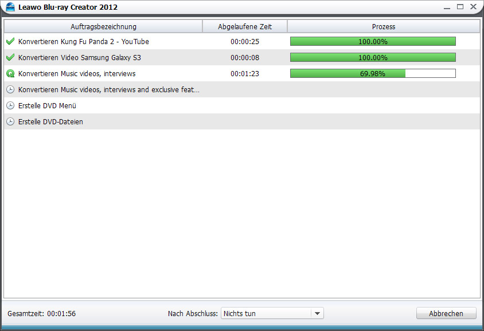
Task: Select row Konvertieren Kung Fu Panda 2 - YouTube
Action: click(x=242, y=41)
